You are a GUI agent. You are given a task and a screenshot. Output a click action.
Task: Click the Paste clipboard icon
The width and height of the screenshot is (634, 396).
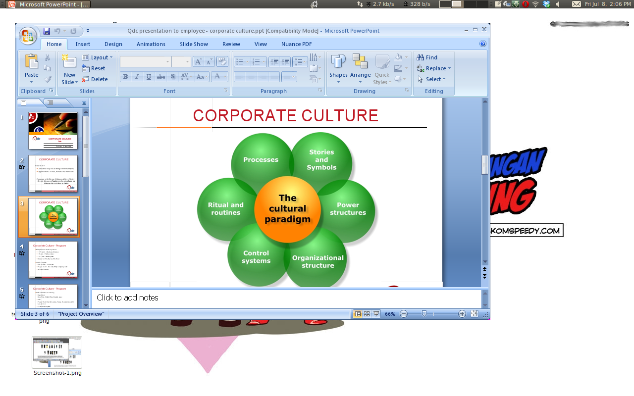[x=31, y=62]
